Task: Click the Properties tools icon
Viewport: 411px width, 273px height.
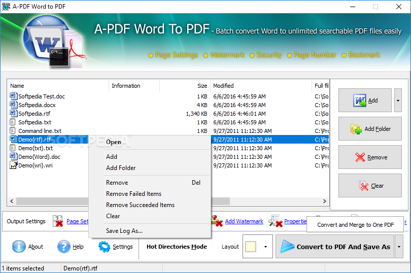Action: [x=276, y=221]
